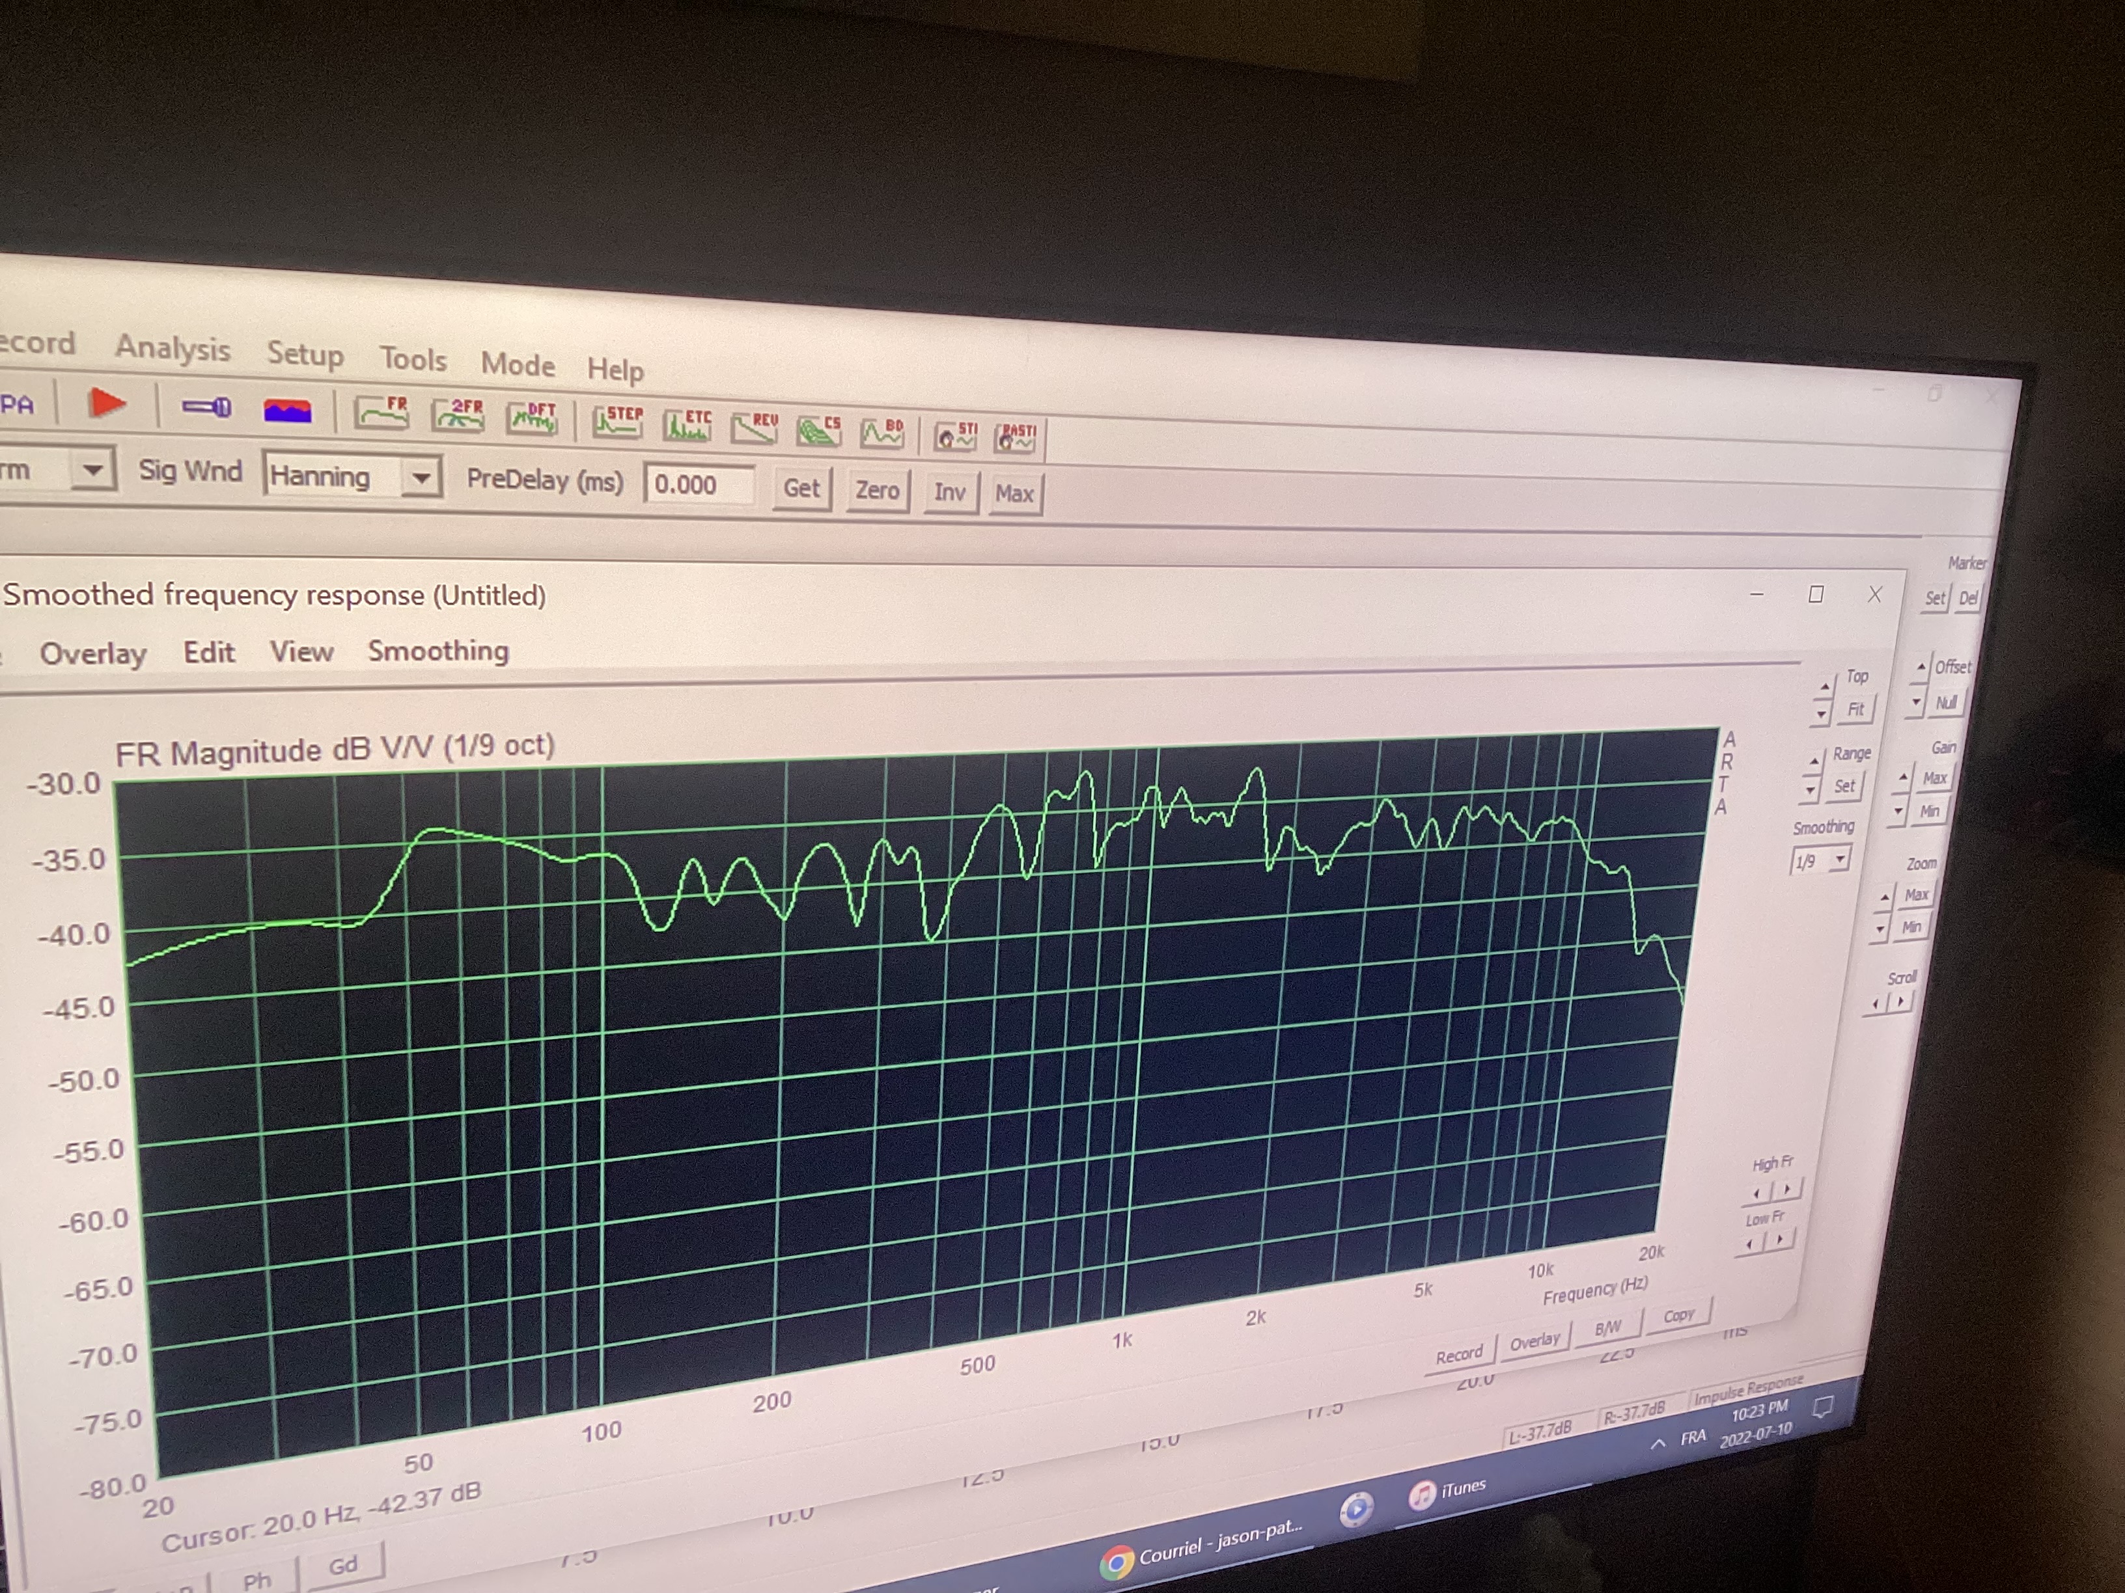Open the Overlay menu in the response window
The height and width of the screenshot is (1593, 2125).
[93, 654]
